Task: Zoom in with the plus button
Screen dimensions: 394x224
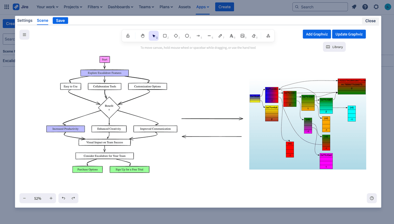Action: (51, 198)
